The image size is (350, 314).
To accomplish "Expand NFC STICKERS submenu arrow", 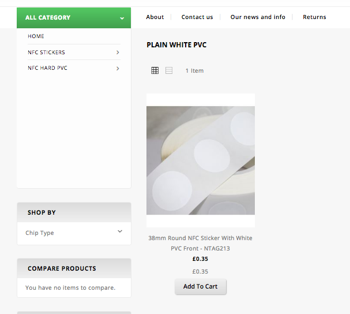I will 118,53.
